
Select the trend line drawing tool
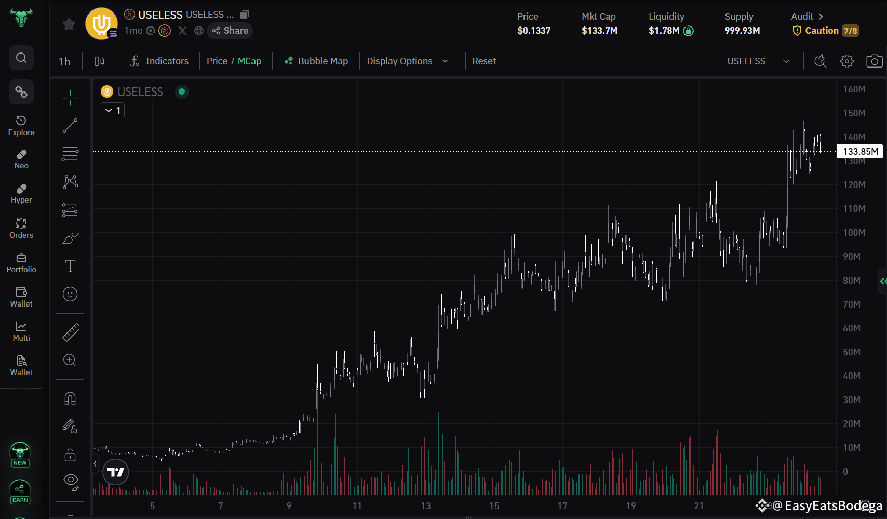tap(70, 126)
